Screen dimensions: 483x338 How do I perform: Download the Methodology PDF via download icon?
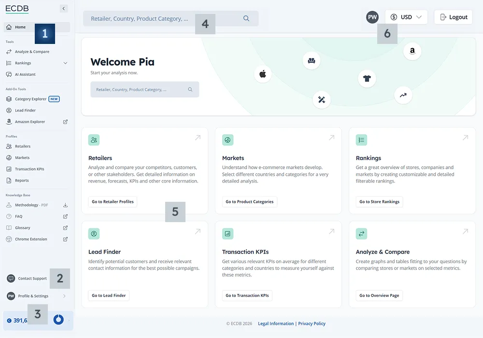pos(65,205)
